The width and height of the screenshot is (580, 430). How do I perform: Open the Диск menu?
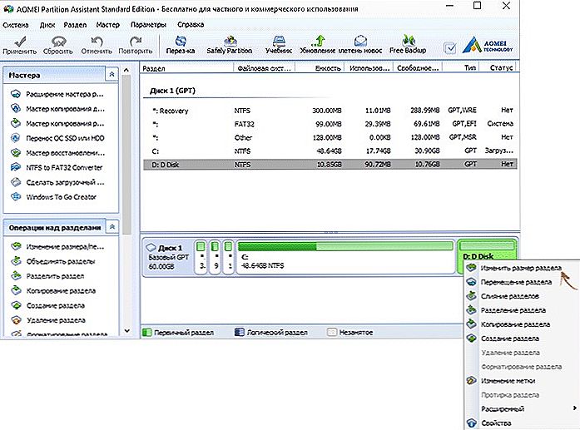[x=47, y=25]
